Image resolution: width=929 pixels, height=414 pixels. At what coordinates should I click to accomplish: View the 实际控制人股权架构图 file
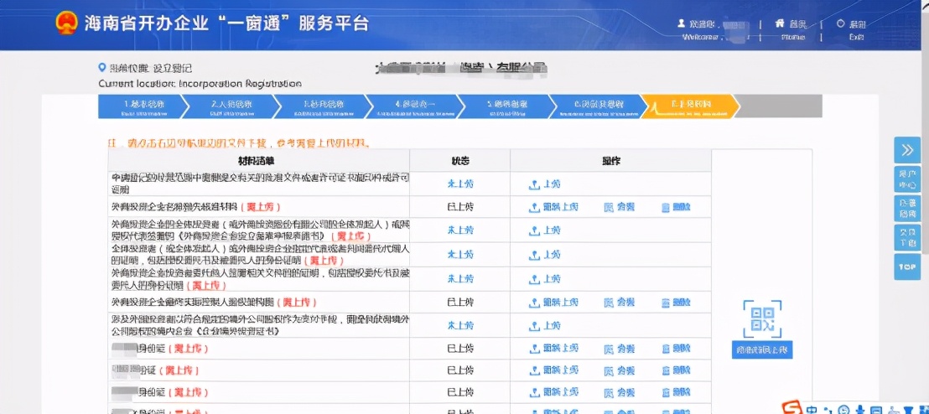click(x=619, y=303)
